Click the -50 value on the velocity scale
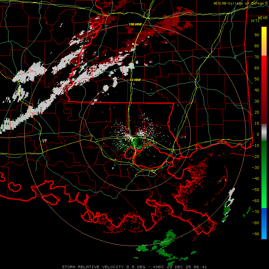The width and height of the screenshot is (269, 269). (256, 190)
